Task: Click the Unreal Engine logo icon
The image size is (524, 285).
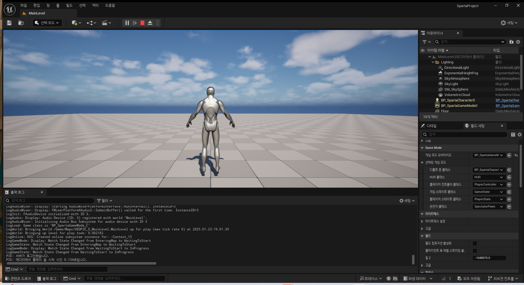Action: click(10, 10)
